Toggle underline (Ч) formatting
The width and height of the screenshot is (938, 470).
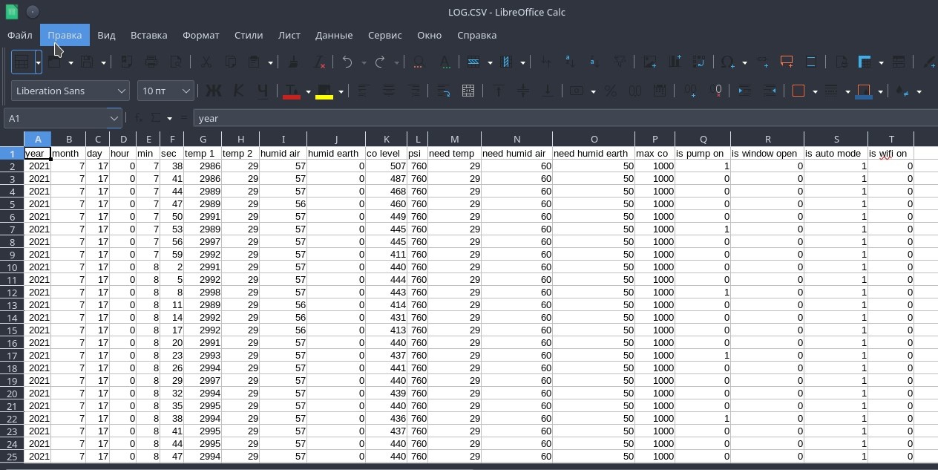tap(263, 91)
